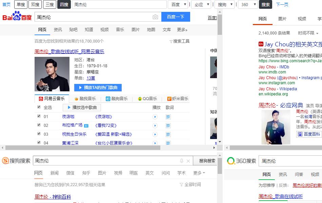The width and height of the screenshot is (322, 203).
Task: Clear the Sogou search box with X
Action: tap(188, 161)
